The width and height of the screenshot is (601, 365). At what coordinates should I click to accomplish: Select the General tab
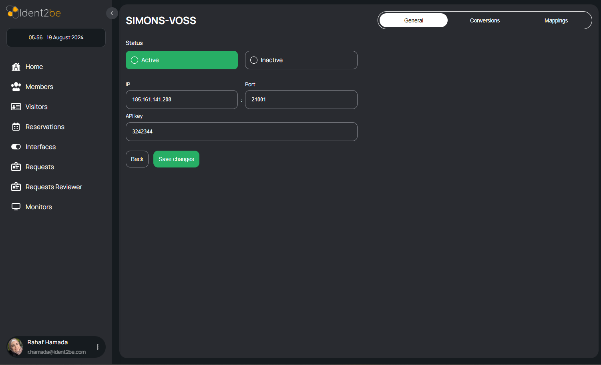point(414,20)
